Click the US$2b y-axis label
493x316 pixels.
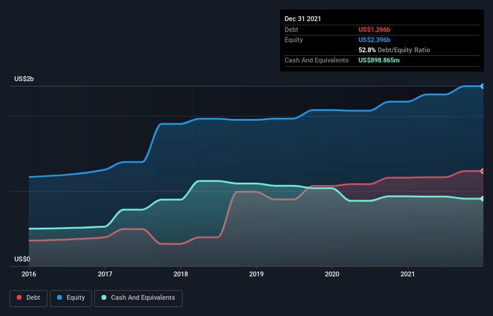tap(24, 79)
